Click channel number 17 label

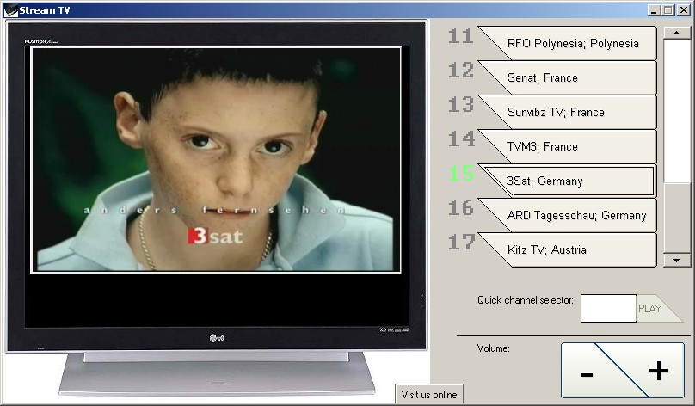pyautogui.click(x=461, y=243)
